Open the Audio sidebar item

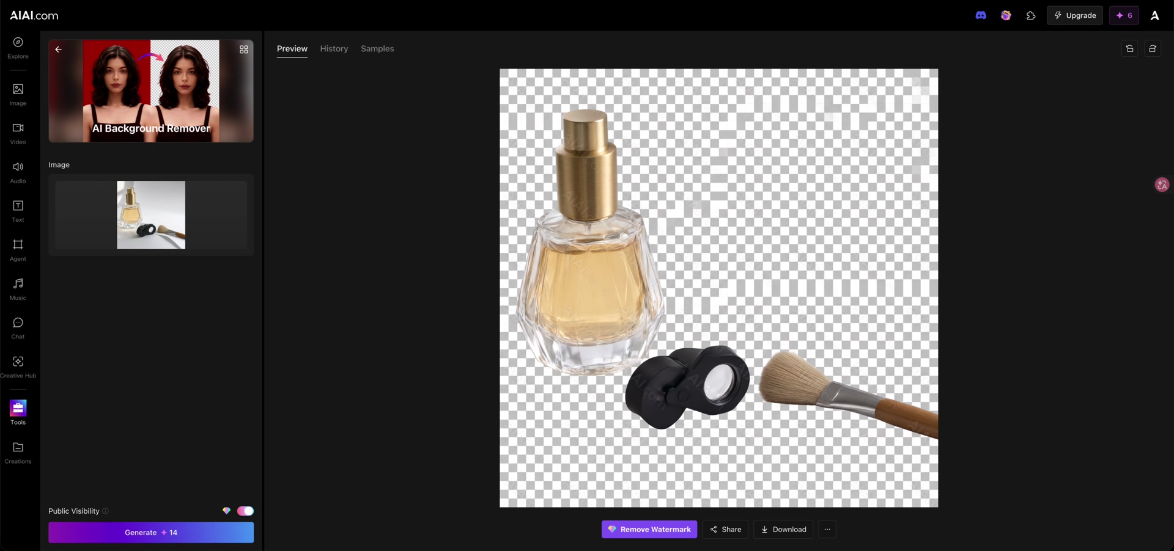tap(18, 173)
